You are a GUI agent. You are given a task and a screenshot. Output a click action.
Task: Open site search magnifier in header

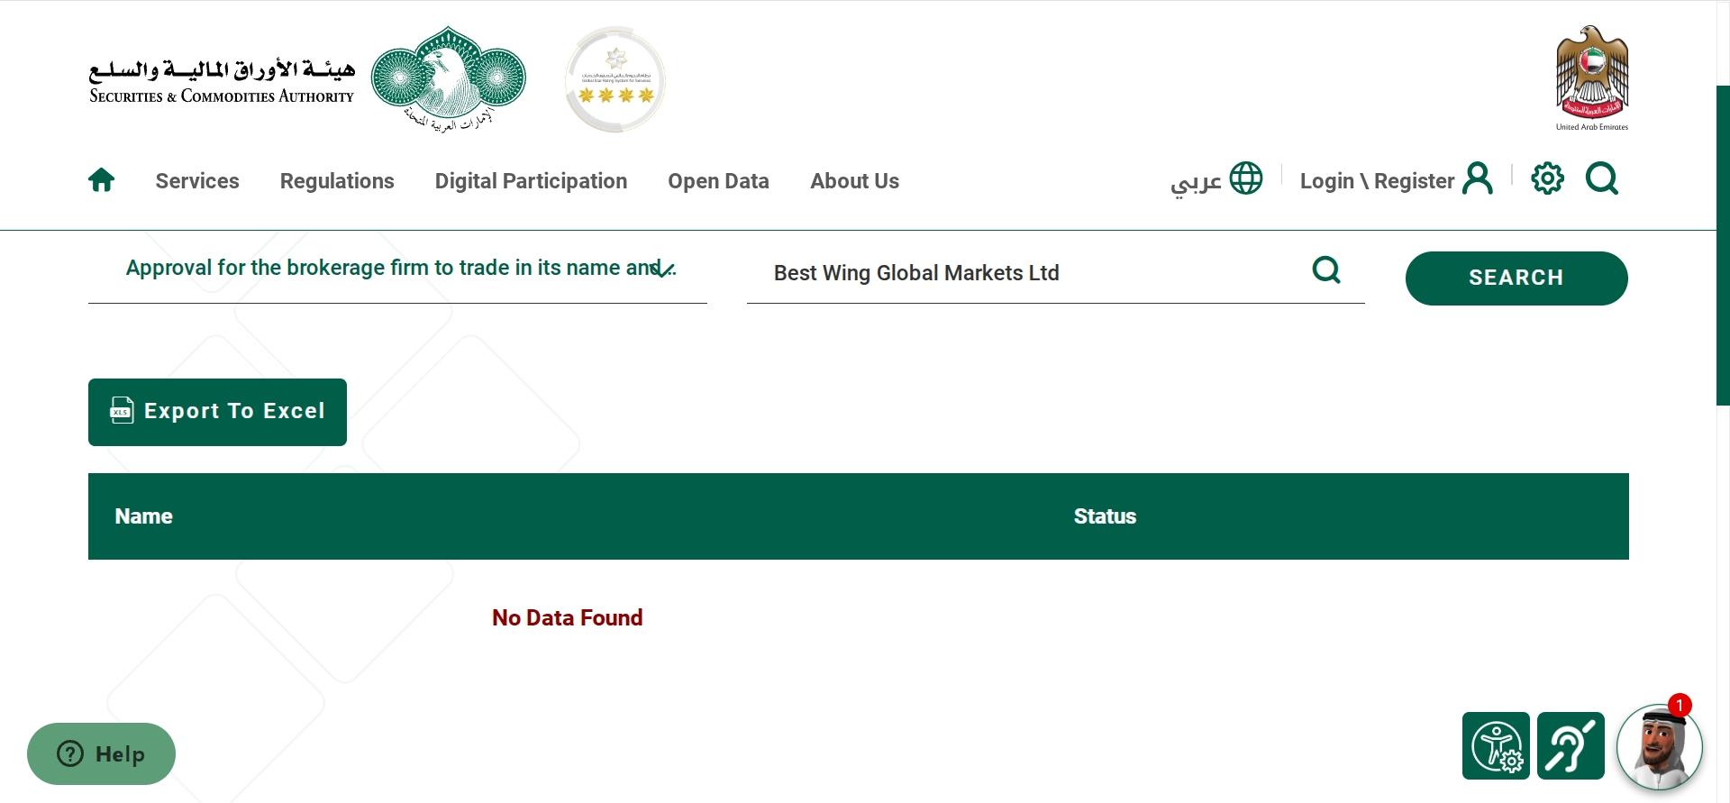[1602, 178]
